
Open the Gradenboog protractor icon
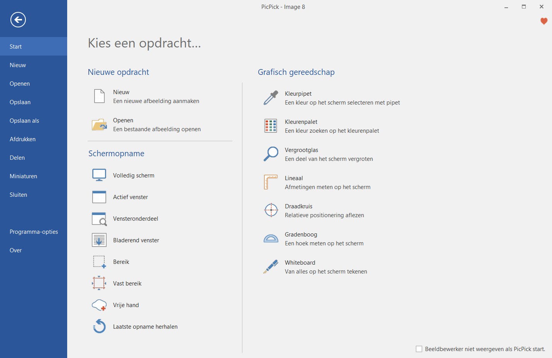[x=271, y=238]
